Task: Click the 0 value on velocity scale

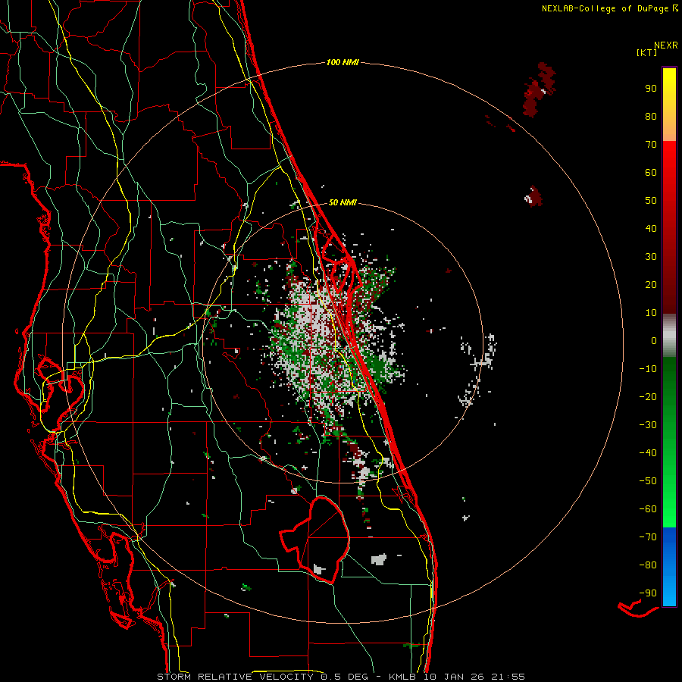Action: [654, 341]
